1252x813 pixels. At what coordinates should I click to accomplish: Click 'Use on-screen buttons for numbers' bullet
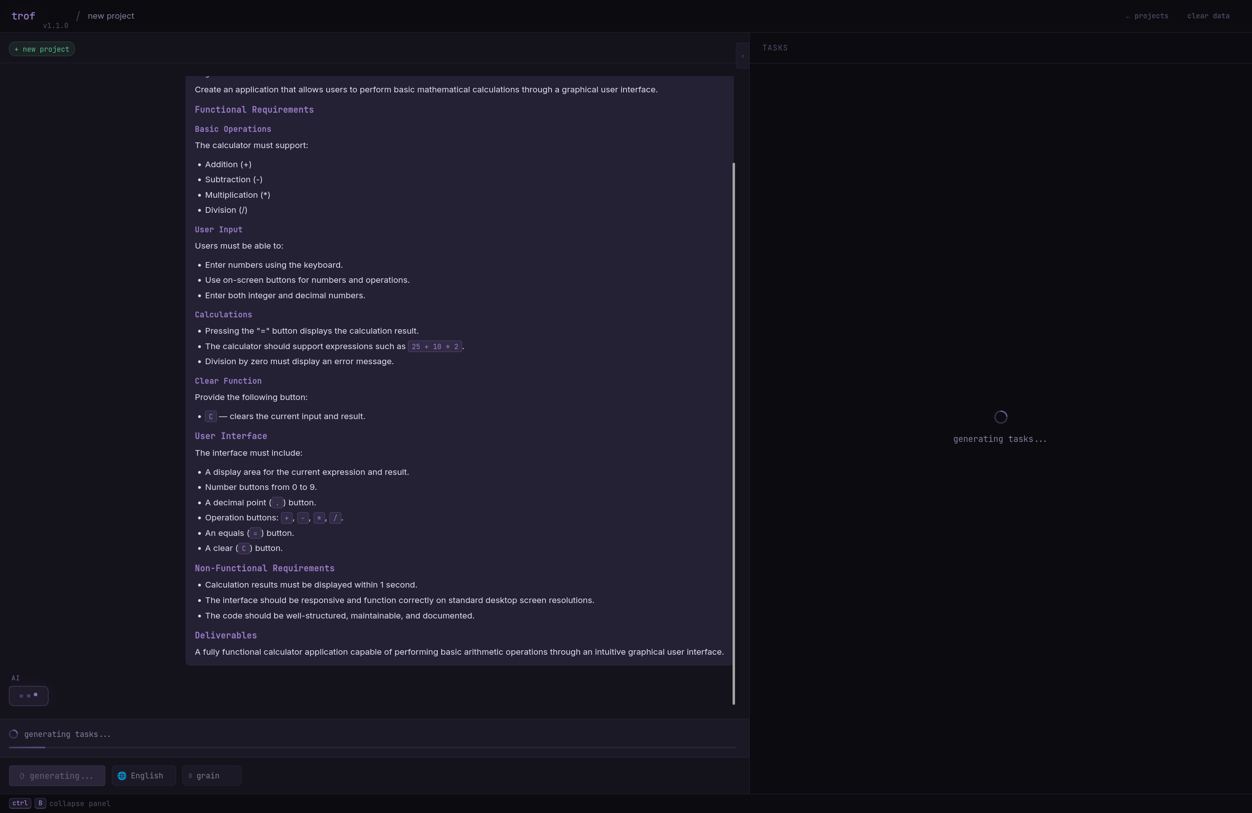click(x=307, y=280)
